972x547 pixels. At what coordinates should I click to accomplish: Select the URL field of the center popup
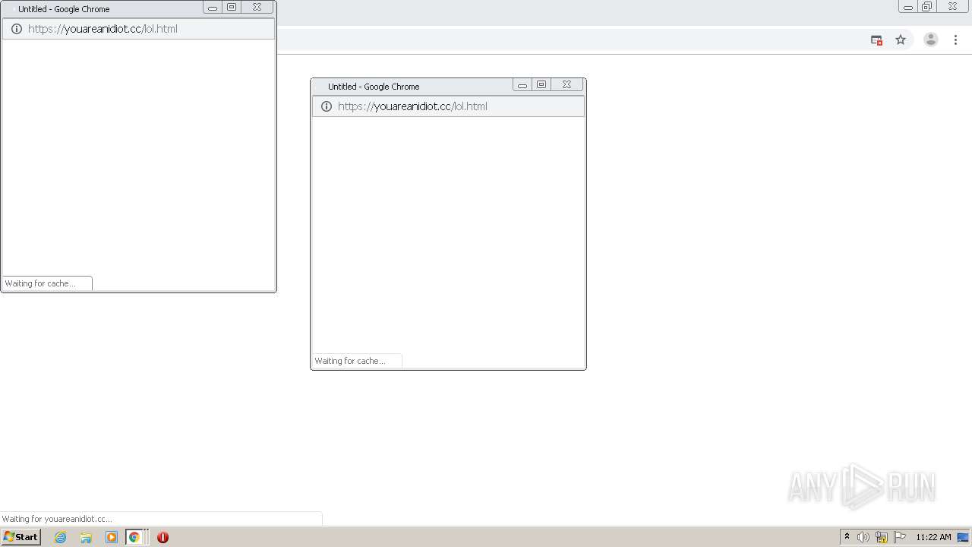pyautogui.click(x=448, y=106)
